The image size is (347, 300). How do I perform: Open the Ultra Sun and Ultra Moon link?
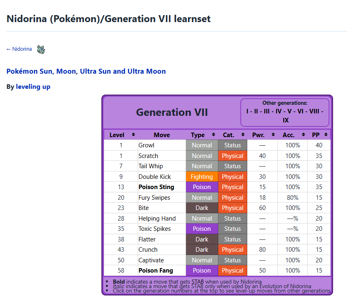tap(123, 71)
